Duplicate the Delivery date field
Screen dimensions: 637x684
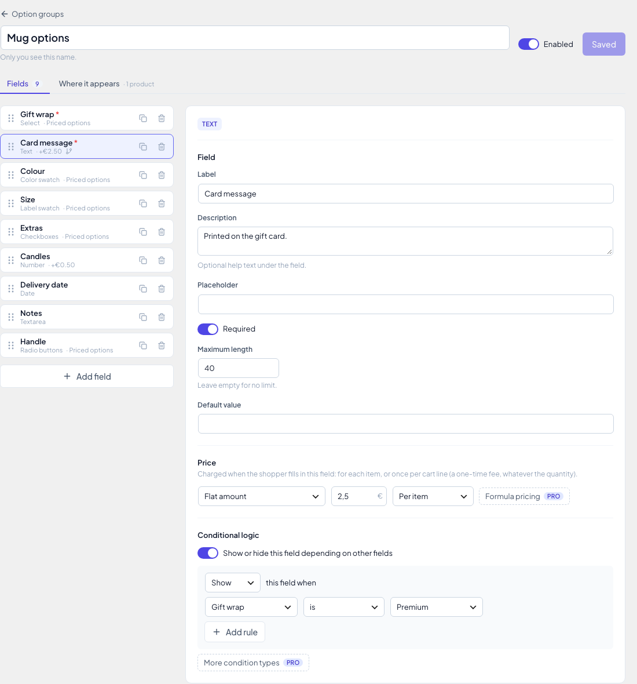tap(143, 288)
